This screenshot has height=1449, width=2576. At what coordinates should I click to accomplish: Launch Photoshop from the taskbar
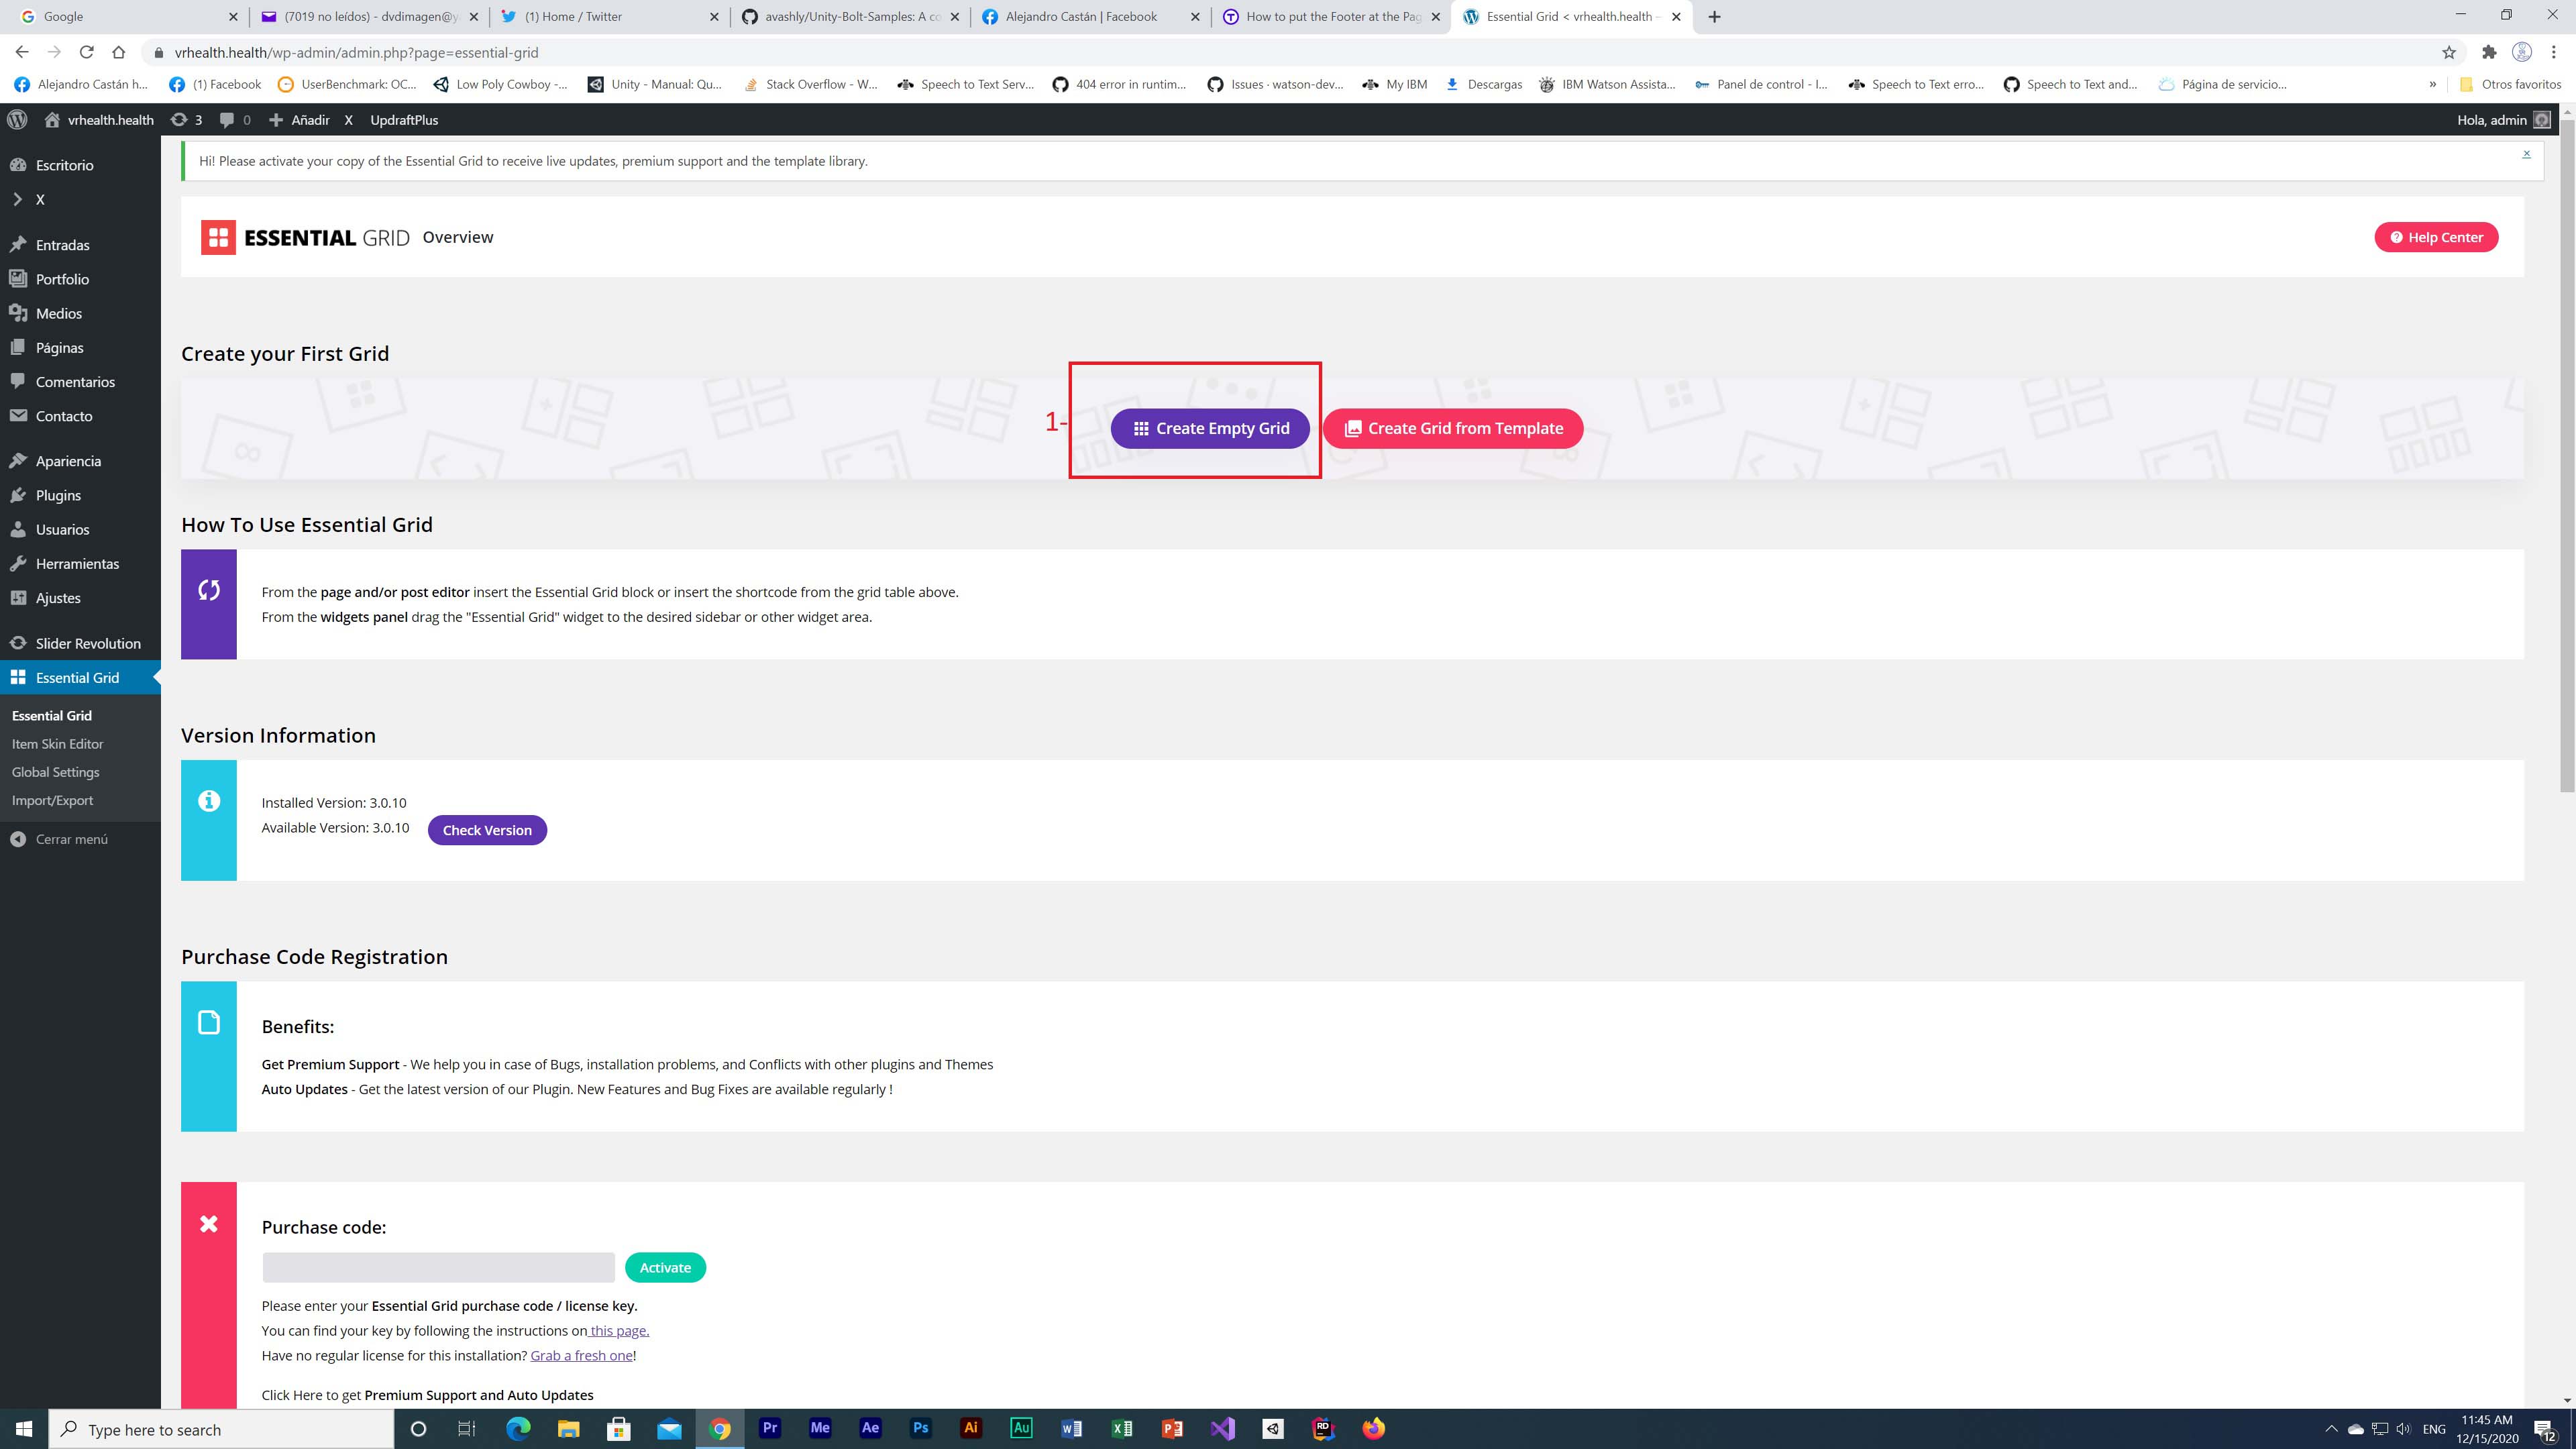coord(920,1429)
